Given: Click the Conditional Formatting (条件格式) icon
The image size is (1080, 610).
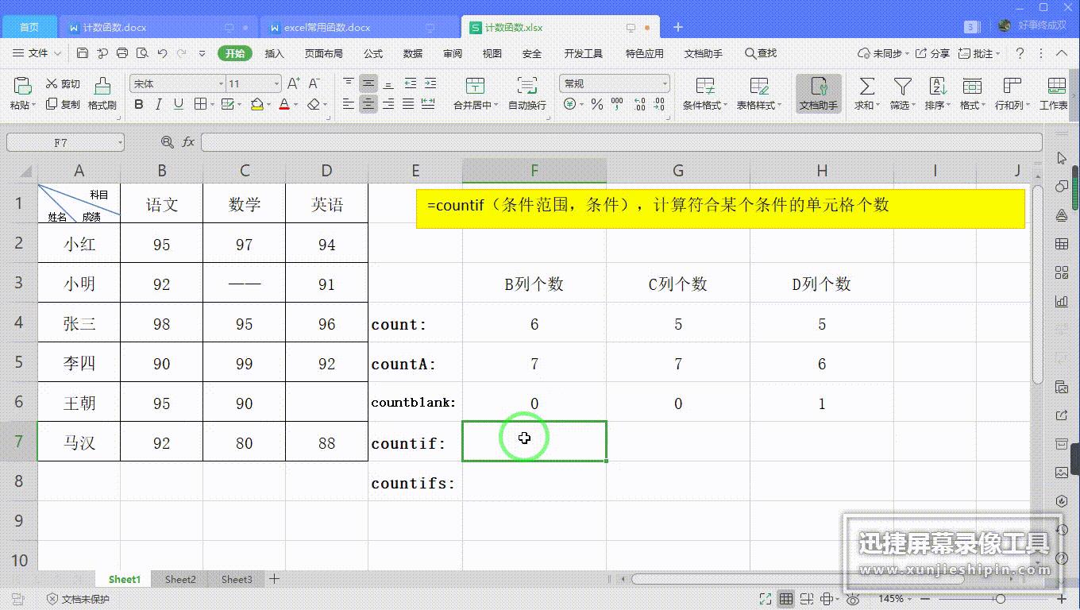Looking at the screenshot, I should [704, 86].
